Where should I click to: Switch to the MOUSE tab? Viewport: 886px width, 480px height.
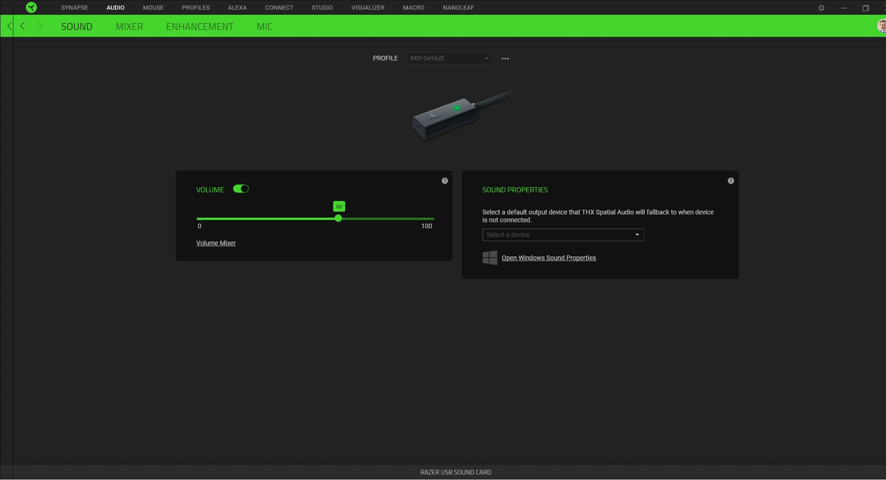point(153,8)
